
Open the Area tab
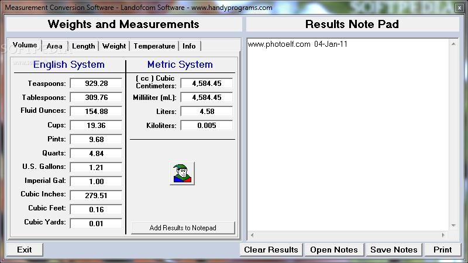click(54, 46)
